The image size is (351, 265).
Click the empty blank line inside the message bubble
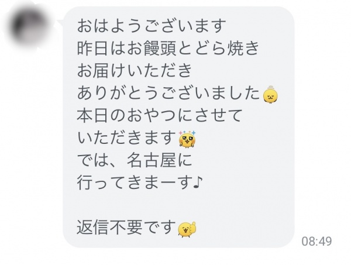(178, 205)
